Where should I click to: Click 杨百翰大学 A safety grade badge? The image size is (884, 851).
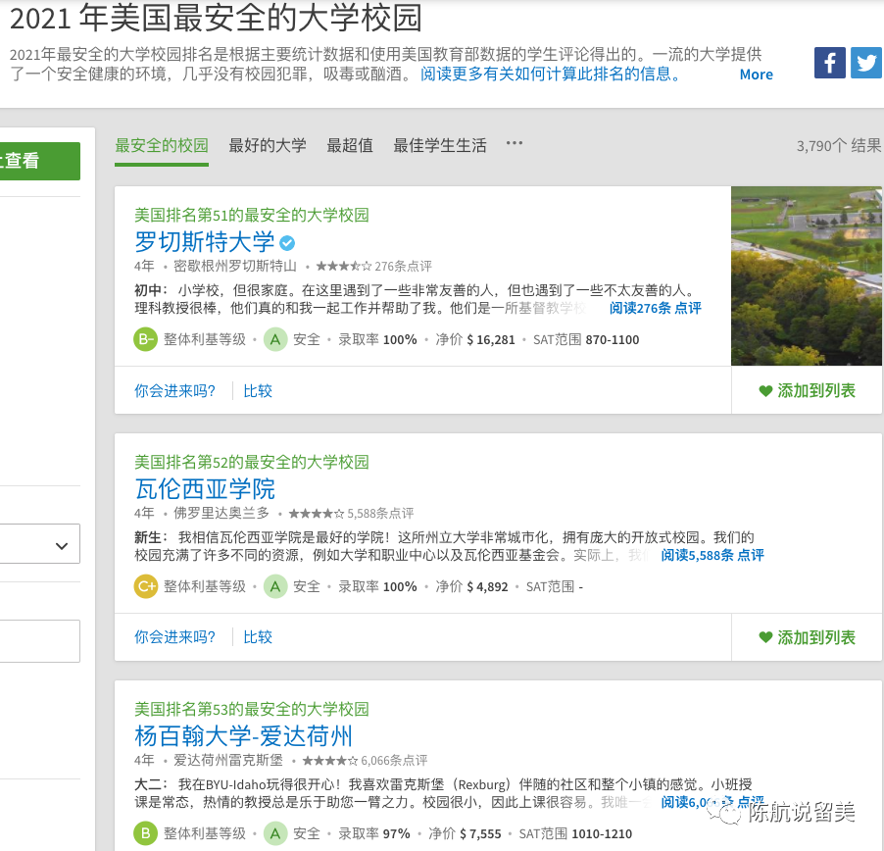[x=275, y=833]
